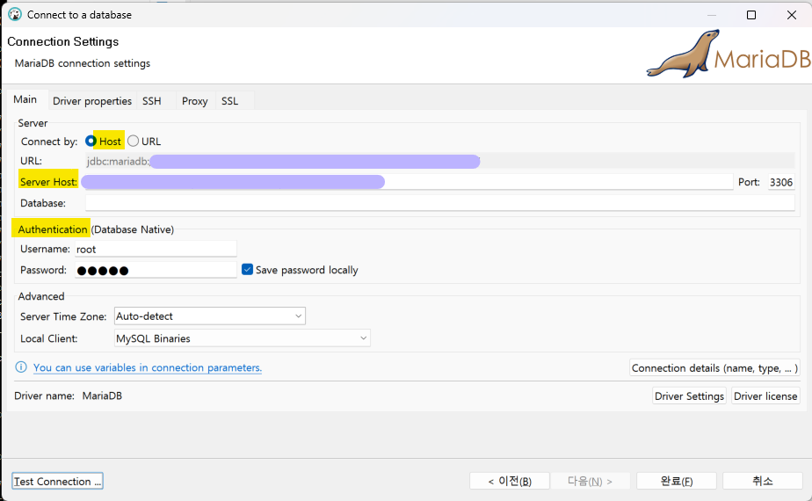The image size is (812, 501).
Task: Open Driver Settings
Action: 689,396
